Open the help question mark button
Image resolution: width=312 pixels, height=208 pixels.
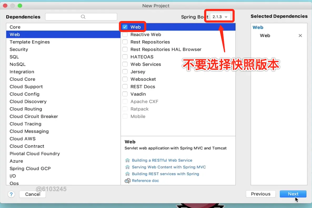[11, 194]
